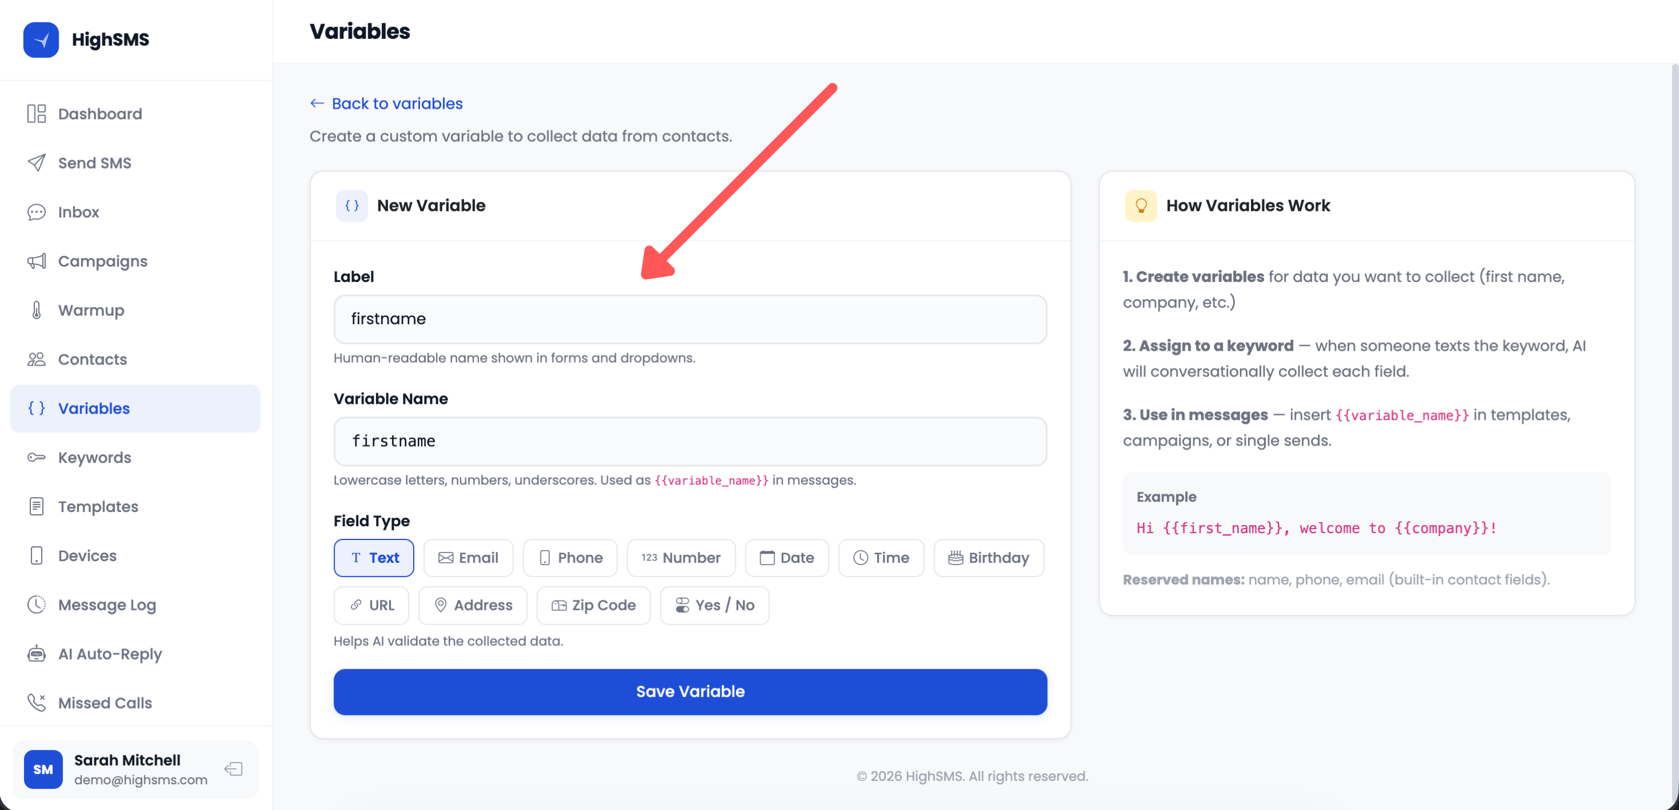The width and height of the screenshot is (1679, 810).
Task: Open Dashboard via its grid icon
Action: tap(37, 114)
